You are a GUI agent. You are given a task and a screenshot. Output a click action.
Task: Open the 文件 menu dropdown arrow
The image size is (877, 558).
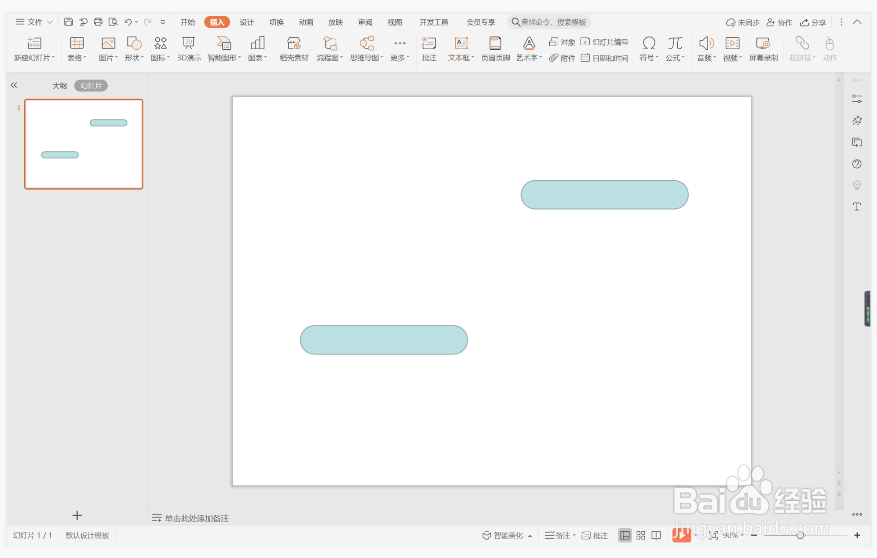[x=50, y=22]
